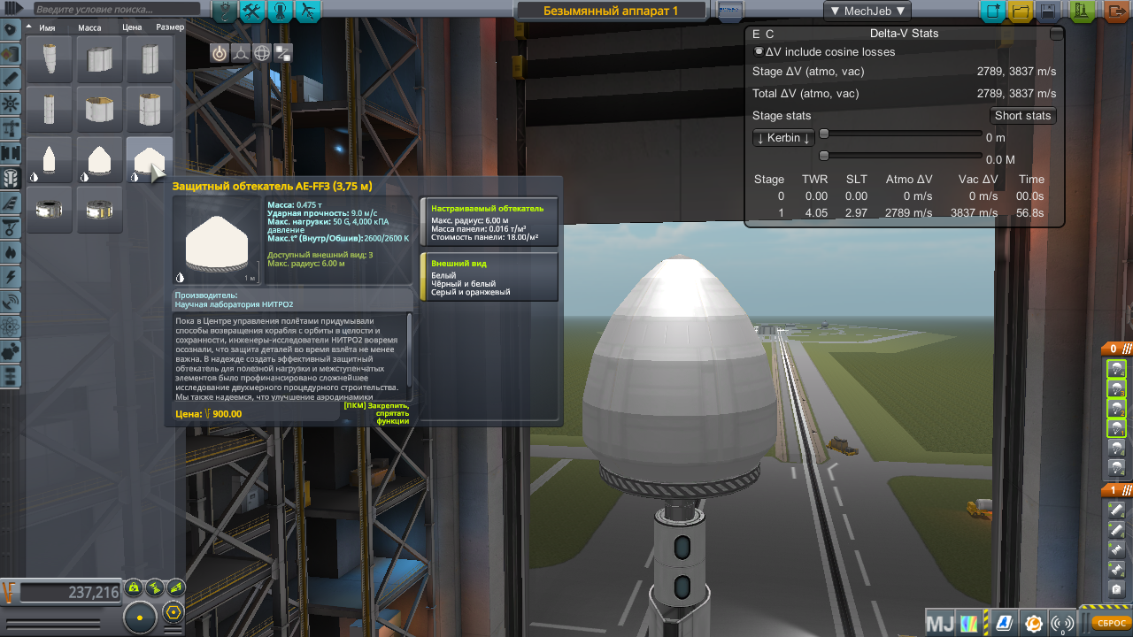Select the 'Чёрный и белый' variant text
This screenshot has width=1133, height=637.
(x=465, y=284)
